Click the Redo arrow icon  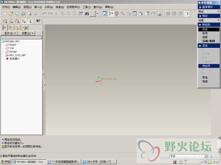tap(50, 14)
